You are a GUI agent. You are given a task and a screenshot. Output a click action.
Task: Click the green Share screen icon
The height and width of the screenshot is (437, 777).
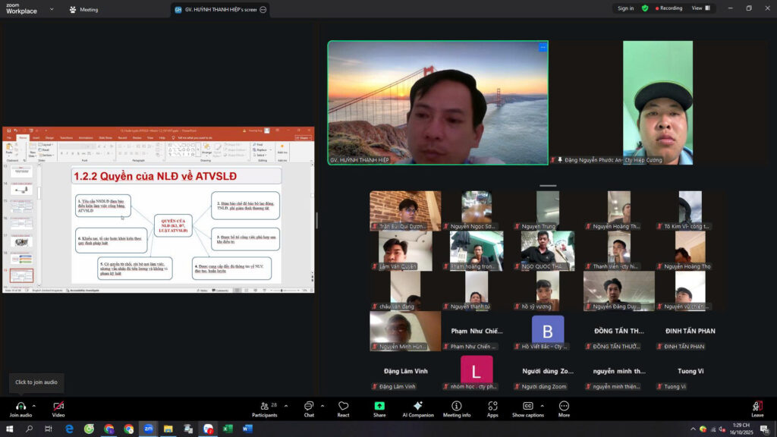(379, 406)
